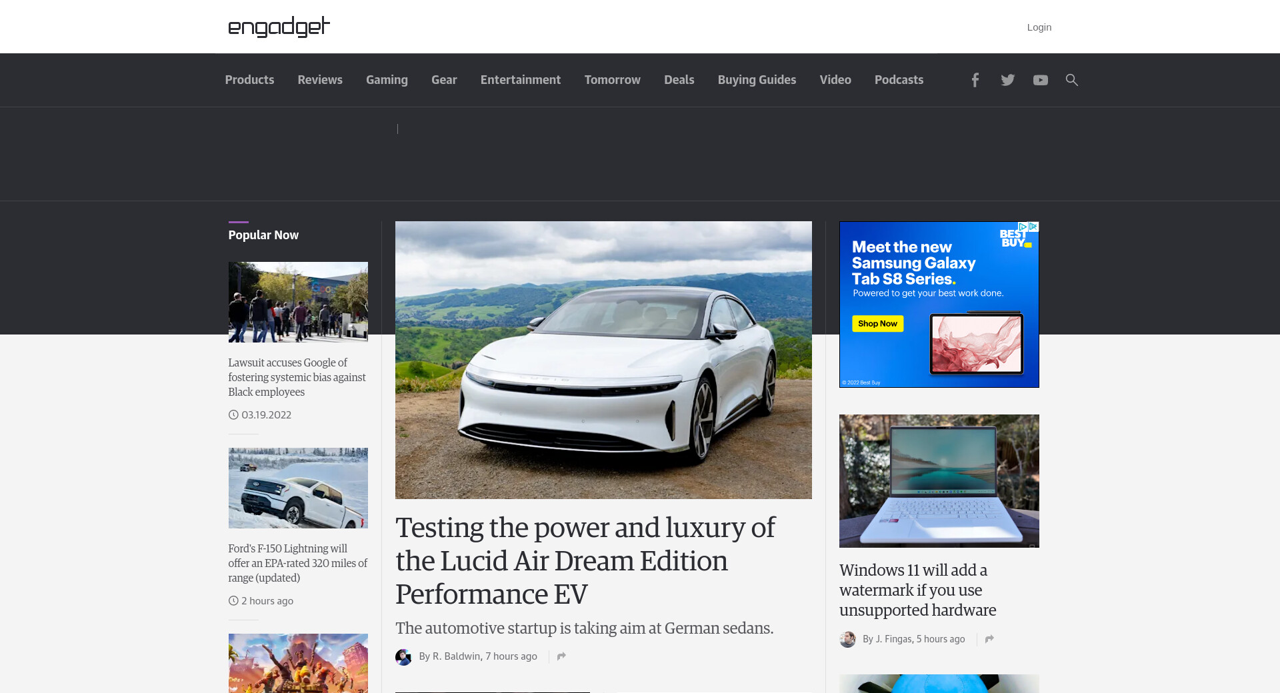Open the Google lawsuit article headline
Screen dimensions: 1280x693
point(297,377)
